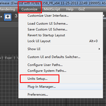Select Load Custom UI Scheme...
This screenshot has height=106, width=106.
point(61,24)
